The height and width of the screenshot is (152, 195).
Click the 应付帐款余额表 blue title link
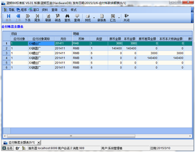click(12, 27)
